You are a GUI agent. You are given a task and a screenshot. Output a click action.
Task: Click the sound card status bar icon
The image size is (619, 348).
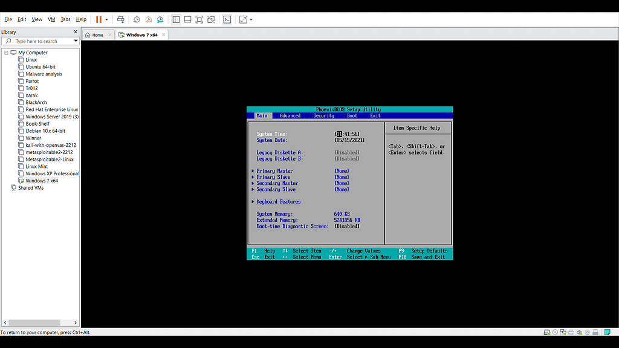coord(579,332)
